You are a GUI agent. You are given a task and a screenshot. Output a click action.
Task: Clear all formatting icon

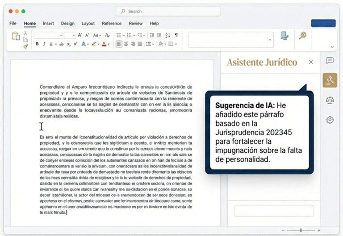pyautogui.click(x=107, y=35)
